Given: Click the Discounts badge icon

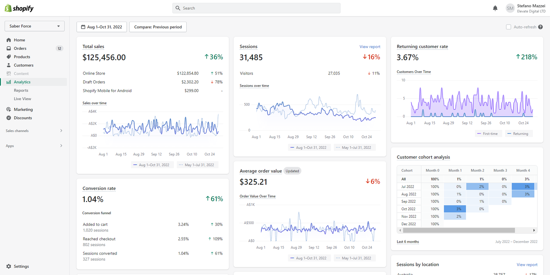Looking at the screenshot, I should (9, 118).
